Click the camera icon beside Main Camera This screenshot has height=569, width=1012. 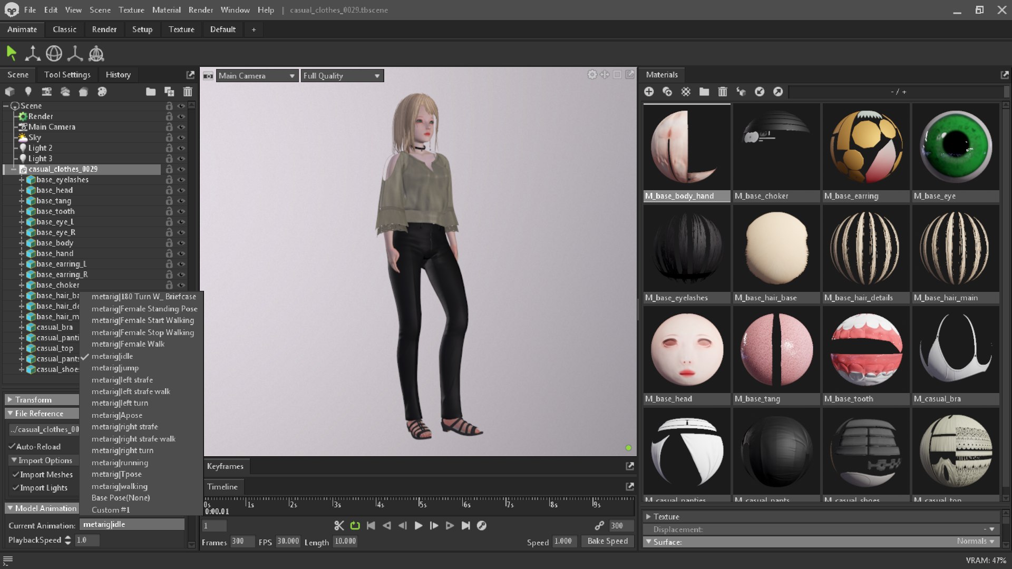click(x=208, y=76)
